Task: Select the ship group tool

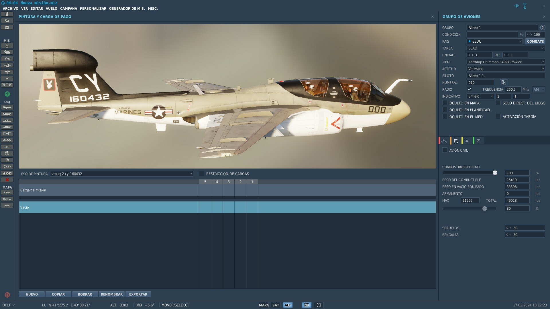Action: pyautogui.click(x=7, y=120)
